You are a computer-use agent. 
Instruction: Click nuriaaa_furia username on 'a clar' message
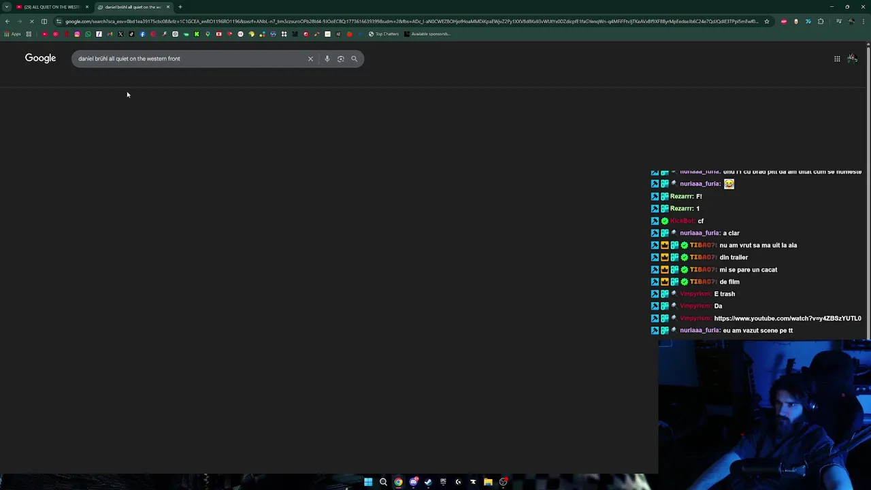(700, 233)
